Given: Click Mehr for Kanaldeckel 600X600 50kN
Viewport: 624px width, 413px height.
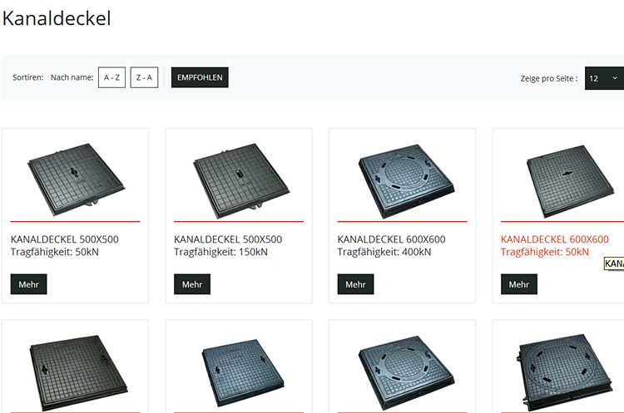Looking at the screenshot, I should tap(519, 284).
